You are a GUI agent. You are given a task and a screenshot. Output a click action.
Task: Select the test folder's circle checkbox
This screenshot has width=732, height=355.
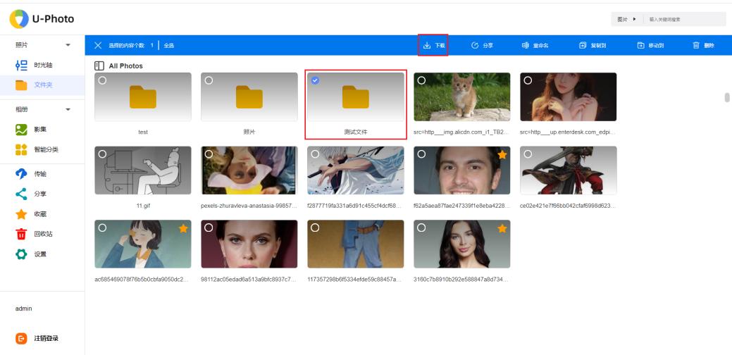(103, 80)
